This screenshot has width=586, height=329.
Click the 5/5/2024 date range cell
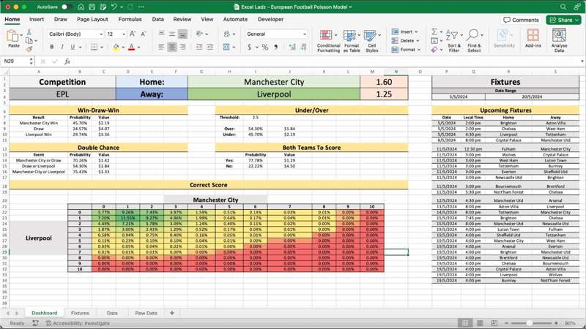(x=459, y=97)
